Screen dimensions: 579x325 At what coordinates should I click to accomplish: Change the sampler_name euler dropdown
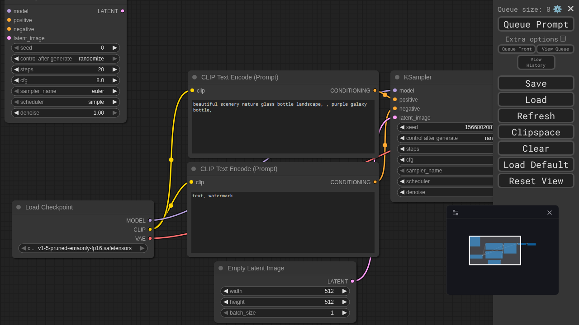[66, 91]
